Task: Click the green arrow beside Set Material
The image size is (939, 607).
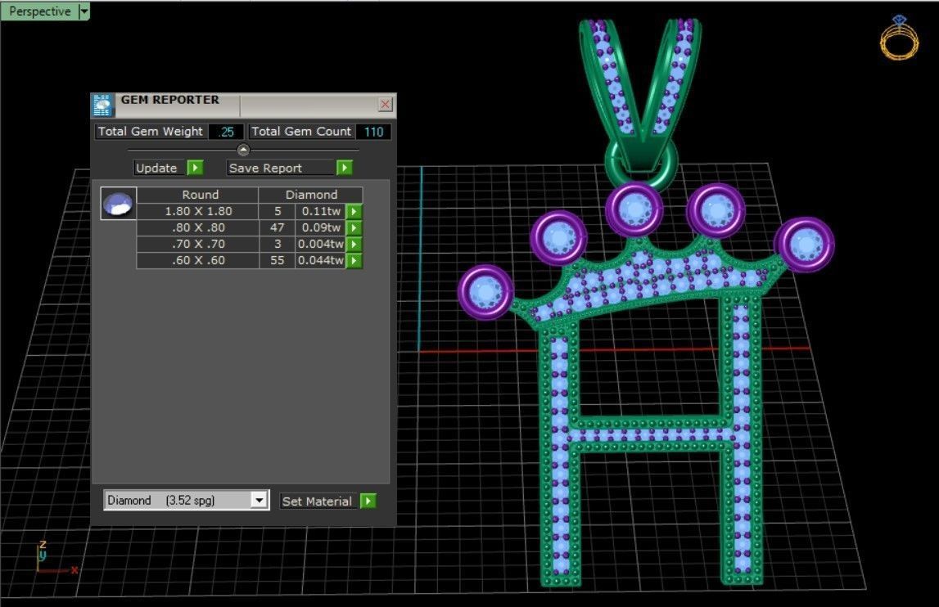Action: [x=368, y=501]
